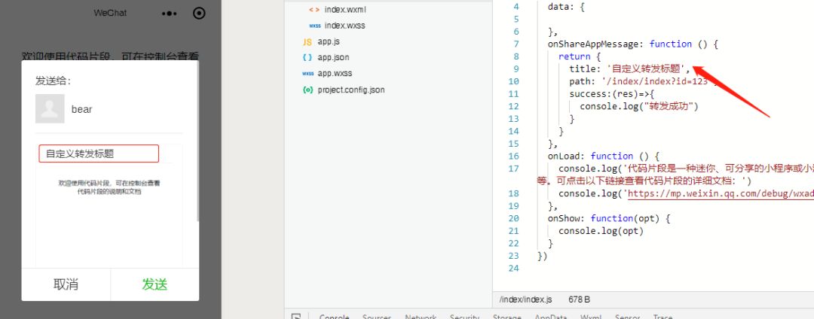814x319 pixels.
Task: Click the JS icon beside app.js
Action: click(308, 42)
